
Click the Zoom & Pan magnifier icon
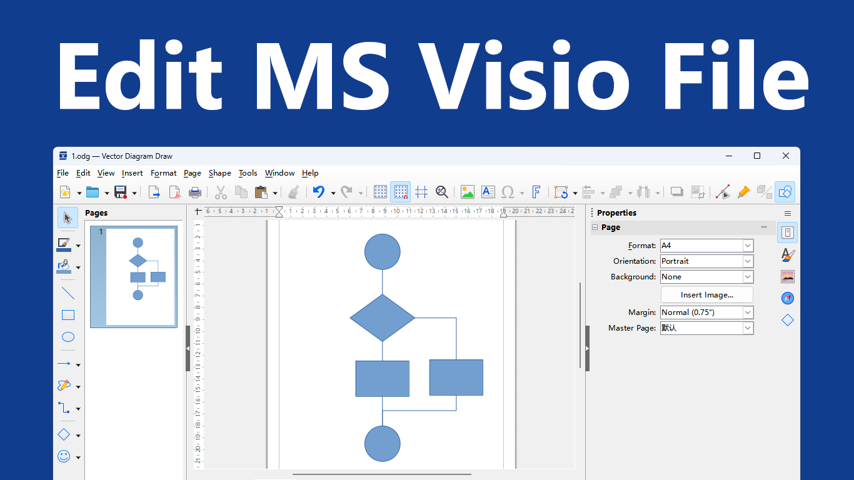[442, 192]
